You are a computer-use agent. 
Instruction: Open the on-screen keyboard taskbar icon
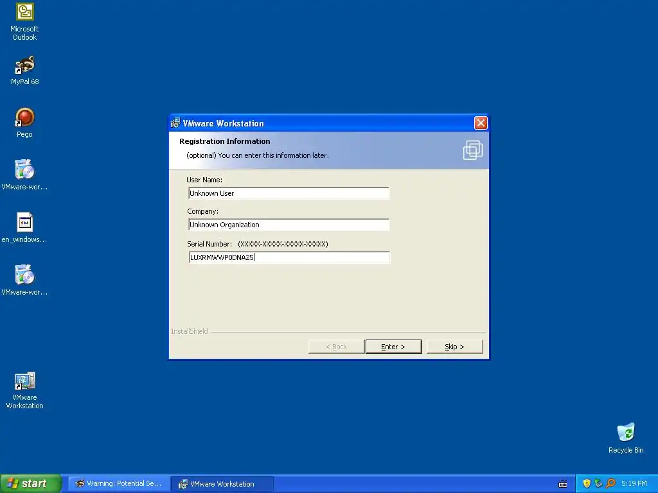tap(563, 484)
